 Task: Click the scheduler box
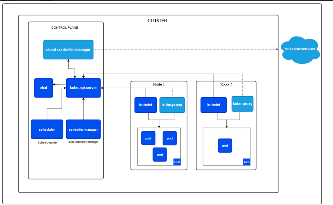tap(47, 129)
